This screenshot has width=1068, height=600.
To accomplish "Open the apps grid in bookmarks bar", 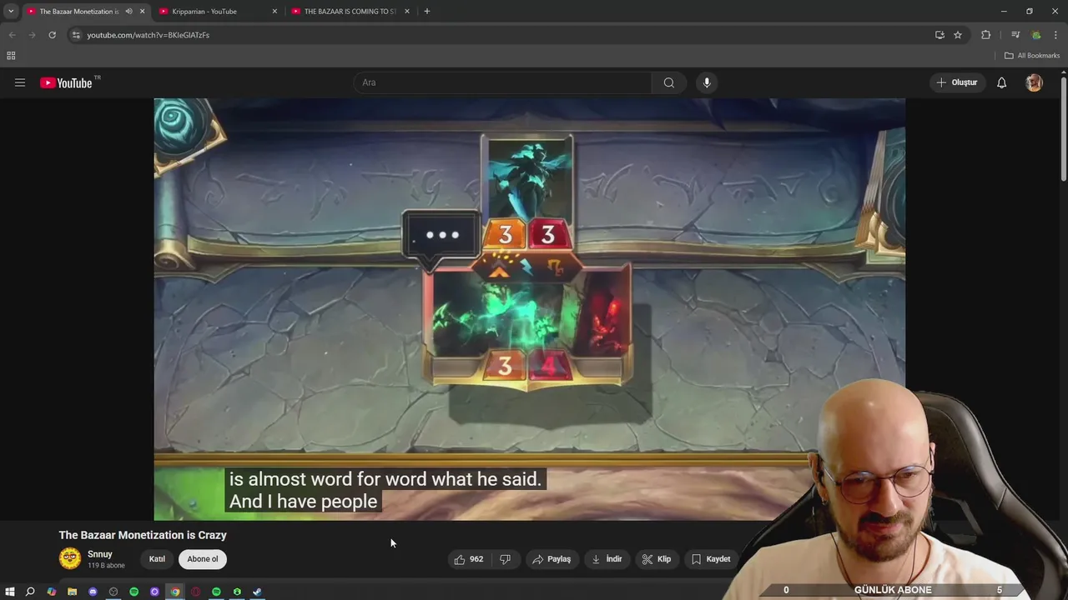I will pyautogui.click(x=11, y=56).
